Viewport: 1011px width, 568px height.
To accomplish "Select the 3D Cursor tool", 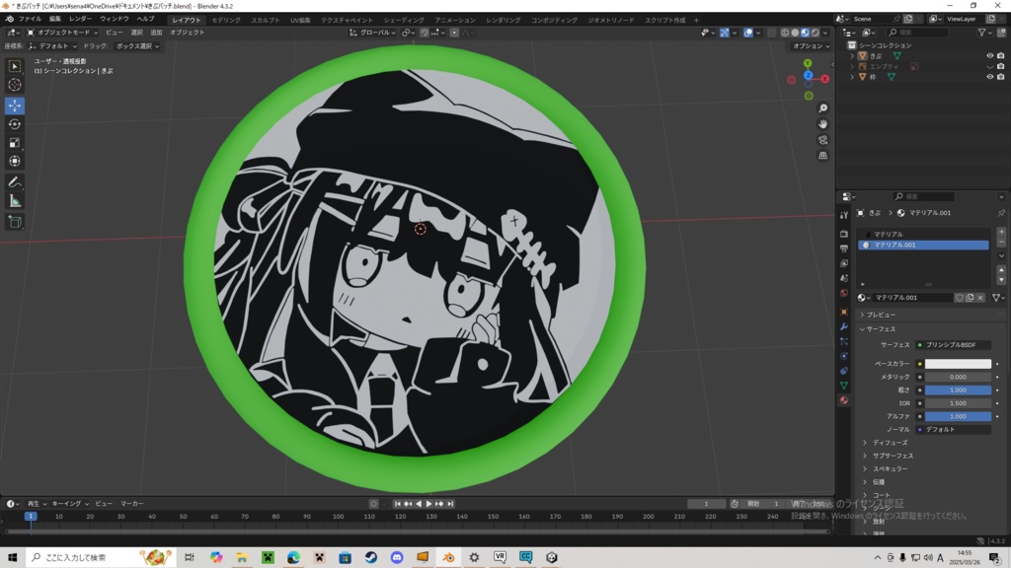I will [x=14, y=85].
